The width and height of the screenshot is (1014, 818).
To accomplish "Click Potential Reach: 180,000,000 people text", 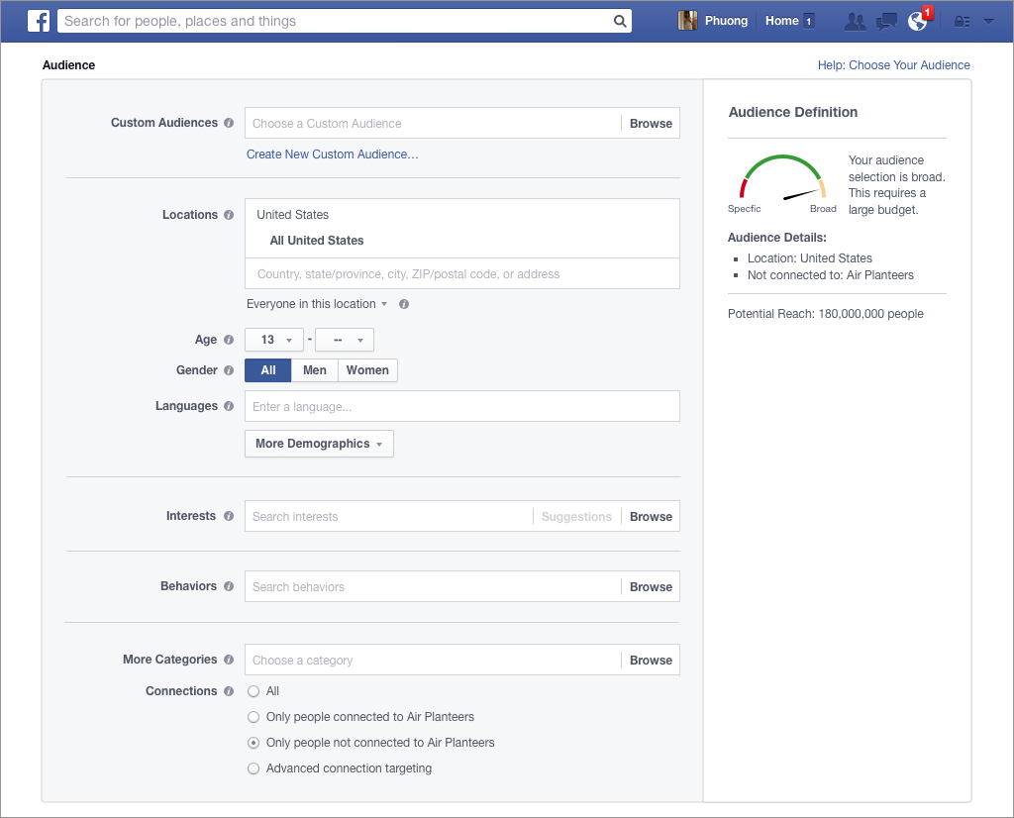I will pos(825,314).
